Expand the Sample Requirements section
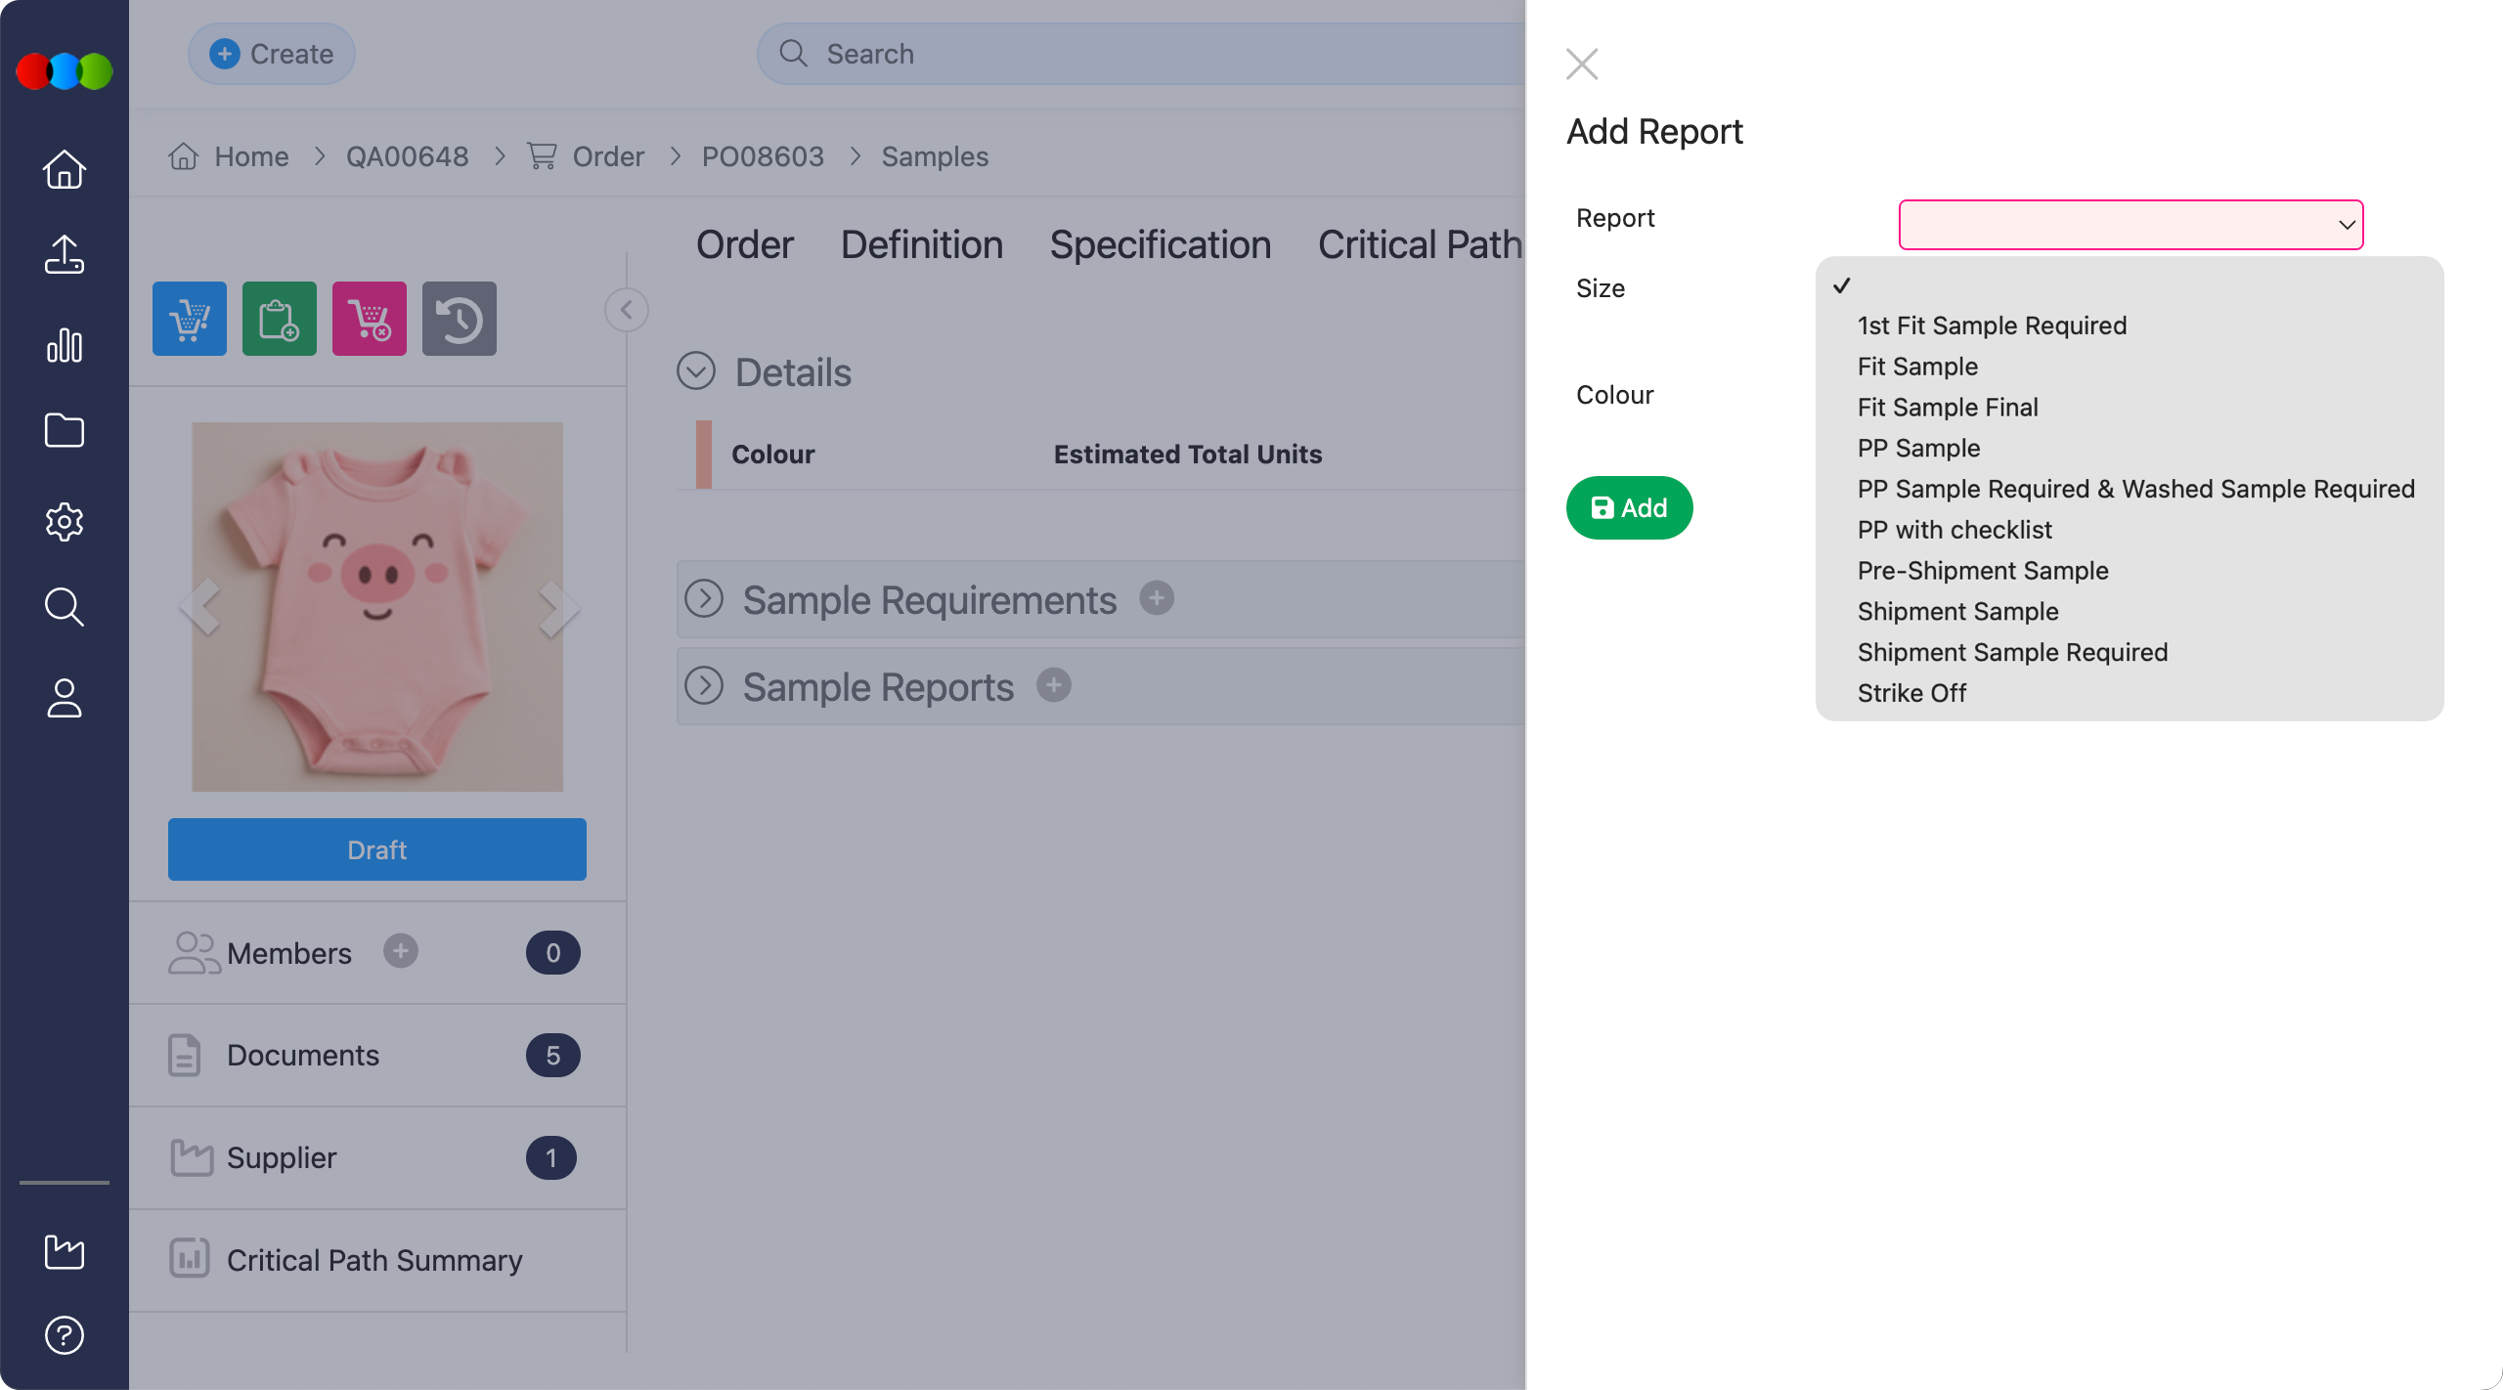Viewport: 2503px width, 1390px height. point(704,599)
